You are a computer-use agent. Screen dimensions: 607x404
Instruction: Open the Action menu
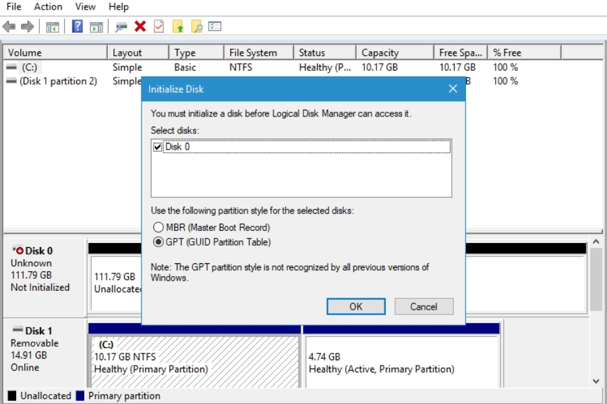pos(48,7)
